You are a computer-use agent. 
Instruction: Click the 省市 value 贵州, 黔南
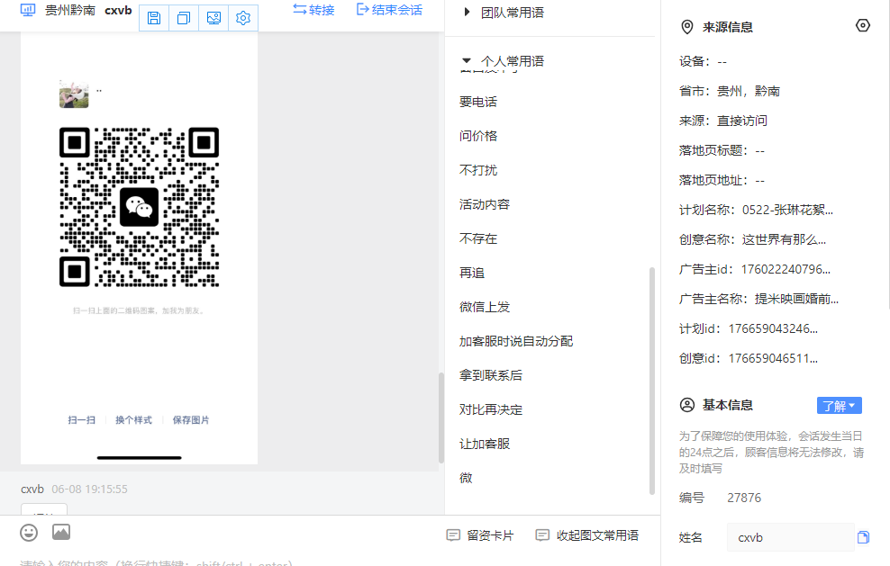(748, 91)
